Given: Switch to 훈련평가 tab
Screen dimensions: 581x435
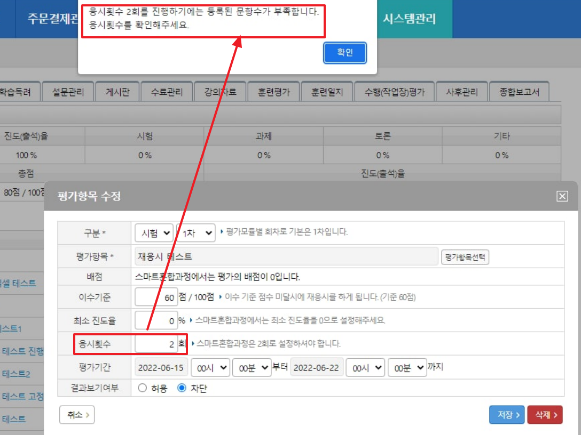Looking at the screenshot, I should 274,92.
